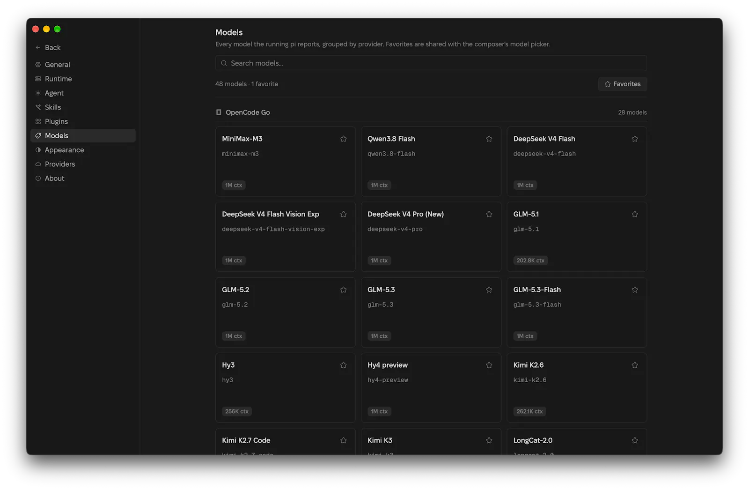Click the Plugins grid icon

[x=38, y=121]
